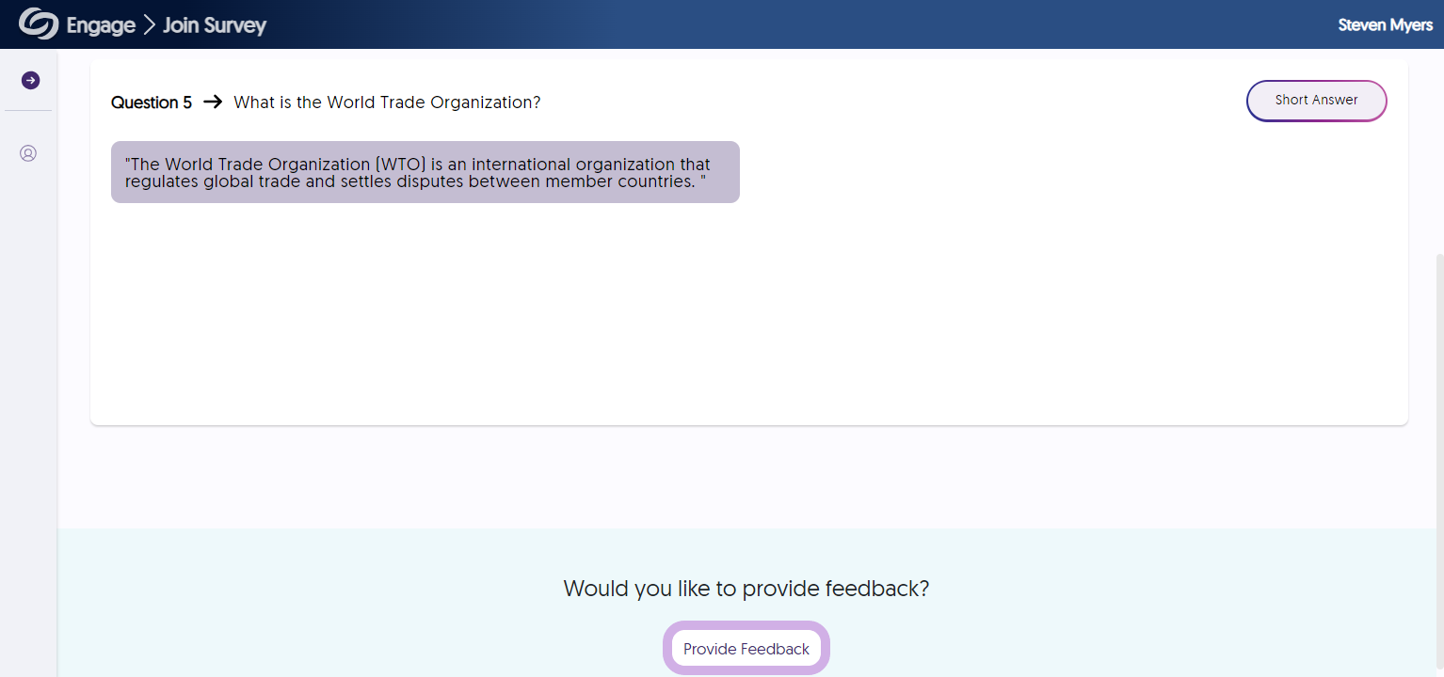
Task: Click the arrow after Question 5
Action: [x=213, y=102]
